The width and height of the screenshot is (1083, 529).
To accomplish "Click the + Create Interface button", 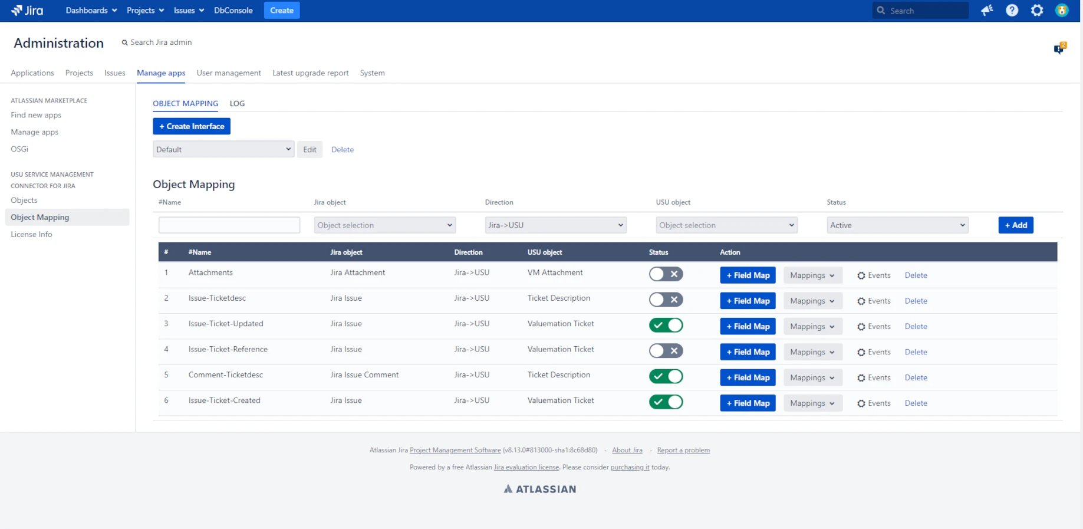I will click(192, 126).
